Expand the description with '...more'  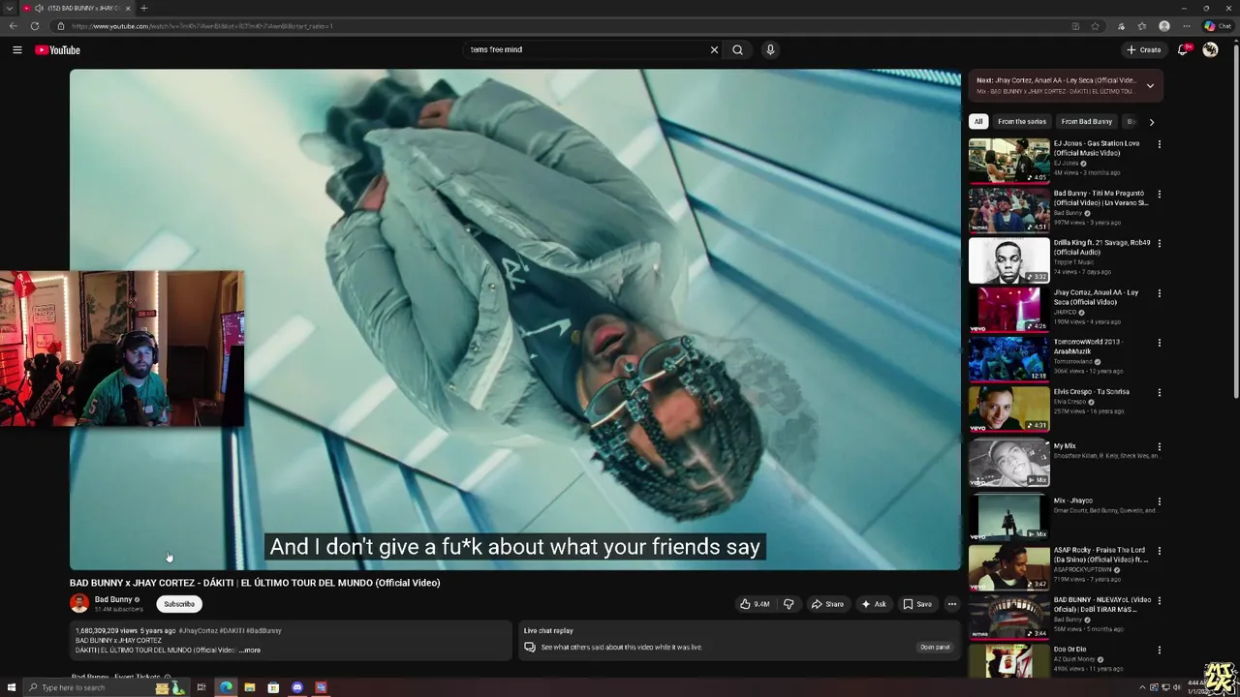tap(250, 650)
